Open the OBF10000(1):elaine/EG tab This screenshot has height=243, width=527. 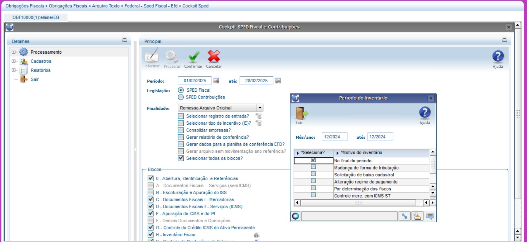tap(36, 17)
